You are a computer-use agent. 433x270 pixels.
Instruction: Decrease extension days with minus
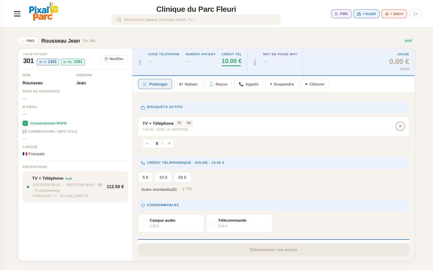coord(147,143)
